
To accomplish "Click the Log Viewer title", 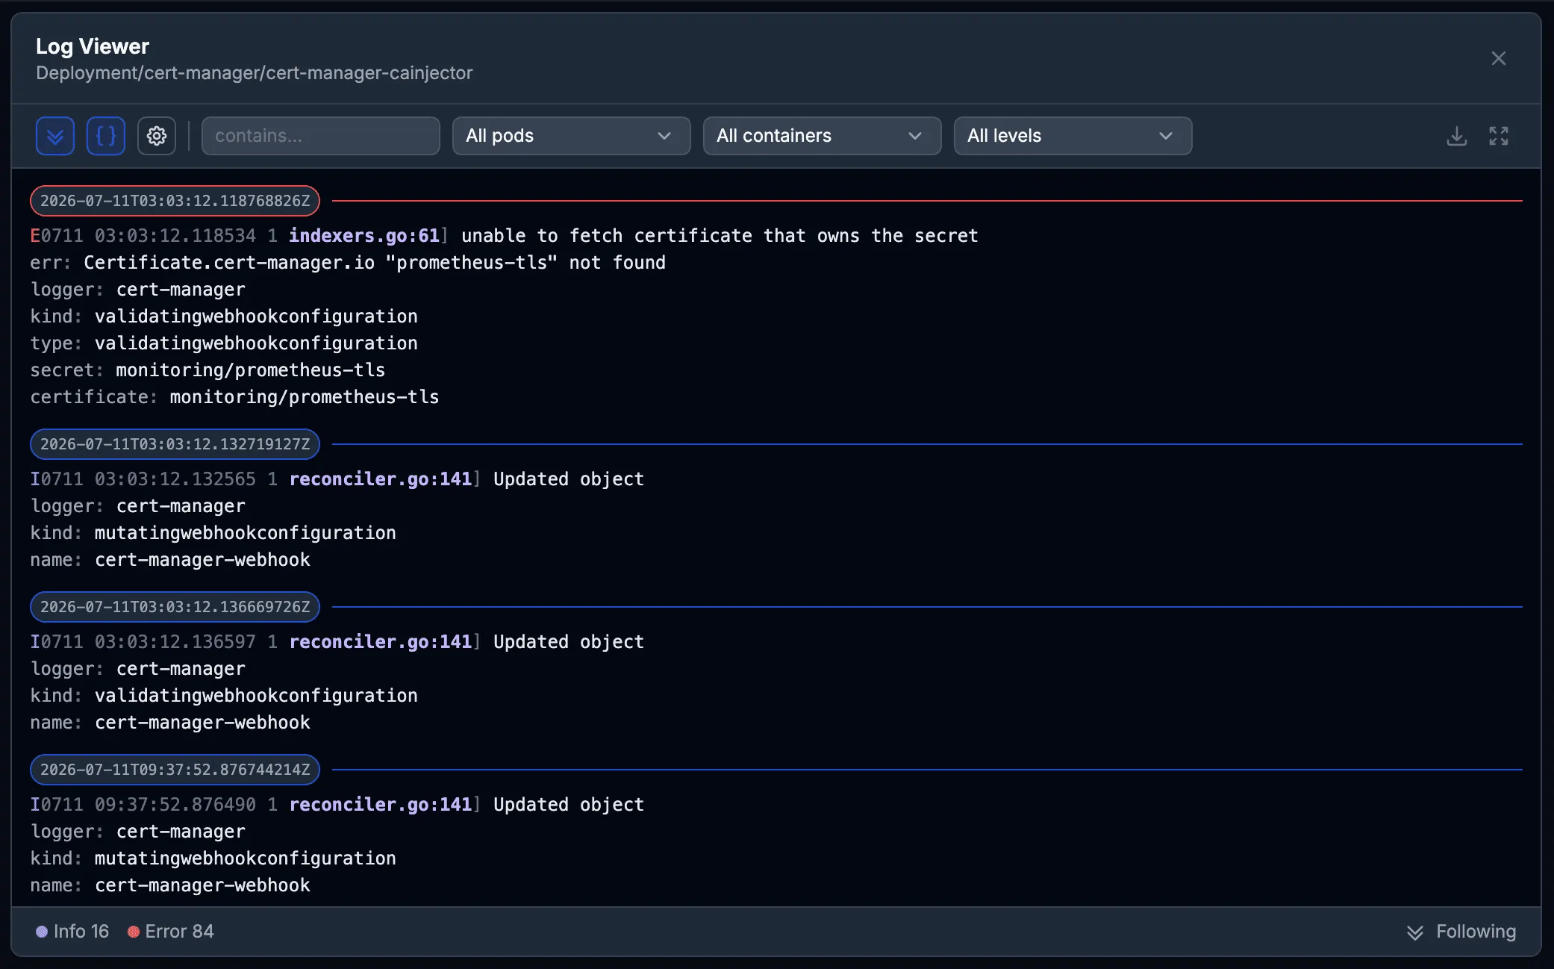I will coord(93,46).
